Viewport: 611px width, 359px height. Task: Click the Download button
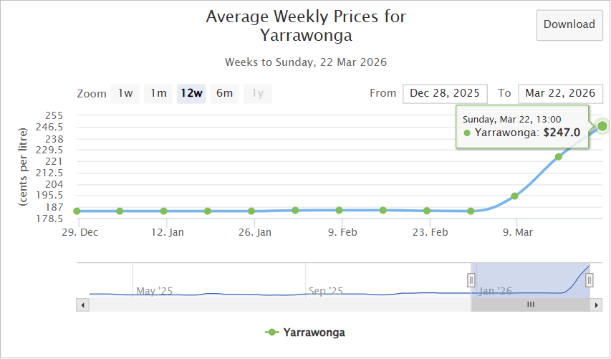(569, 25)
